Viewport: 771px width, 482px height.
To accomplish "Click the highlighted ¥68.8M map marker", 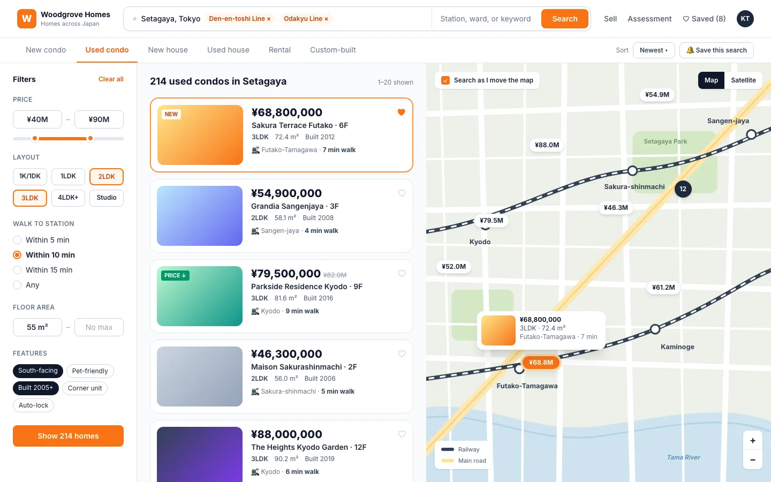I will (541, 363).
